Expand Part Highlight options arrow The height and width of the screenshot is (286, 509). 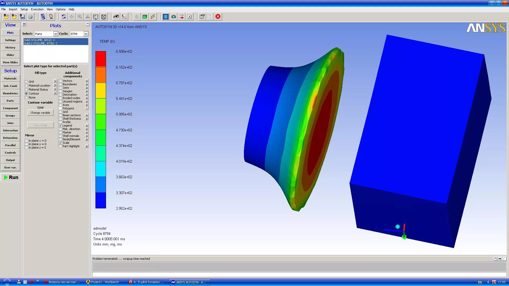coord(87,146)
